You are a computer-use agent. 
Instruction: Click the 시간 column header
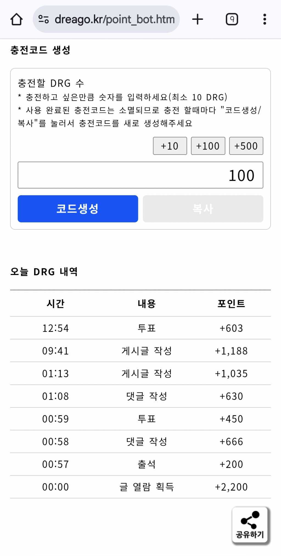(x=55, y=304)
